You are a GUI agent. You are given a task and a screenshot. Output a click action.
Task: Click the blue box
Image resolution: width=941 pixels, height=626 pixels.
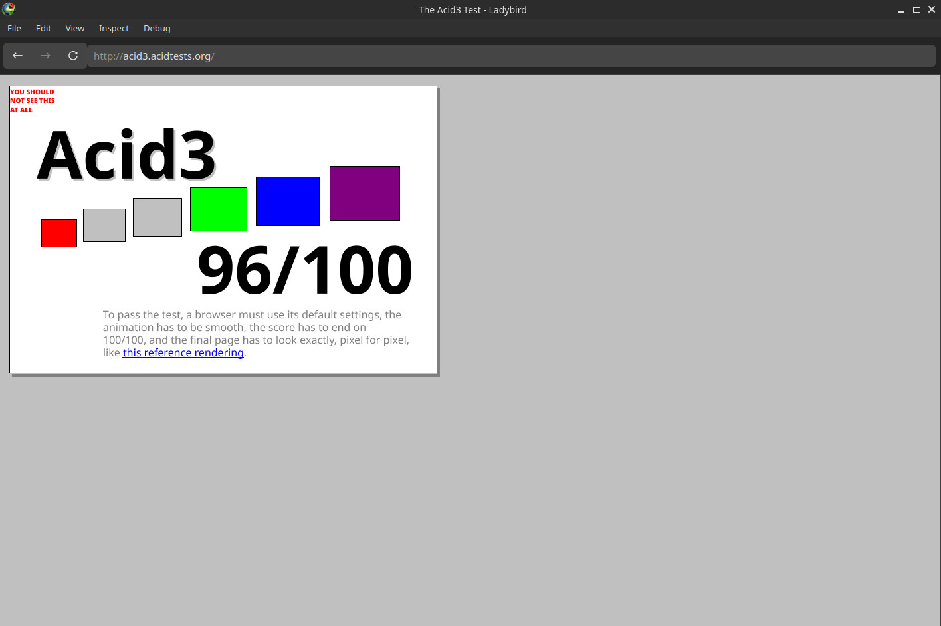pyautogui.click(x=288, y=201)
